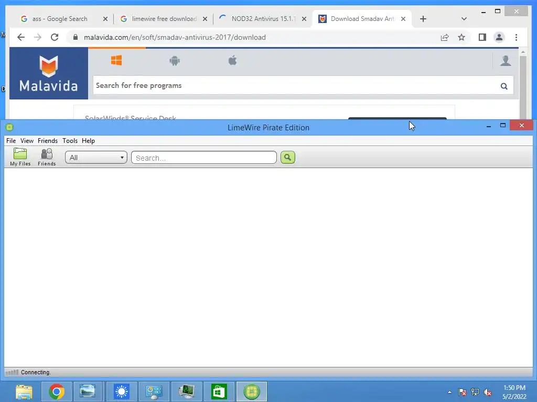Reload the Malavida page
Screen dimensions: 537x402
55,37
